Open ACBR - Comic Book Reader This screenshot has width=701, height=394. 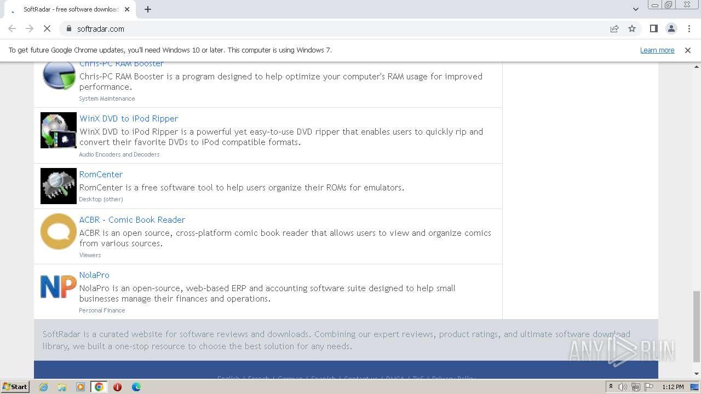coord(132,219)
